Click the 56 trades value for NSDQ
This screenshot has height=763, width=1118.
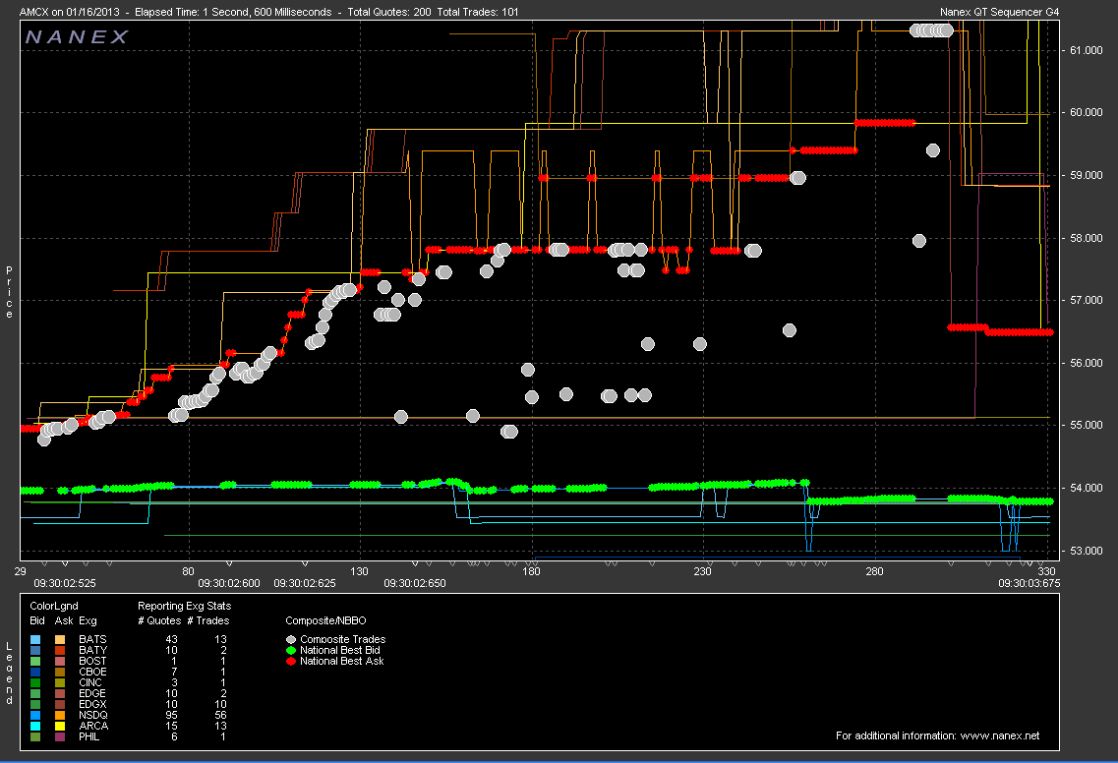[220, 715]
